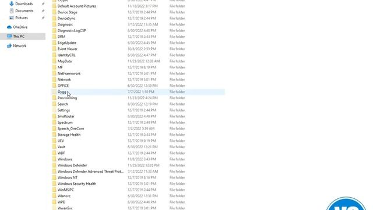Click the OFFICE folder icon
This screenshot has height=210, width=373.
[54, 86]
